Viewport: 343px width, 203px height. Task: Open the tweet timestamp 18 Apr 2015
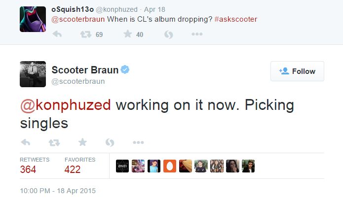click(58, 191)
